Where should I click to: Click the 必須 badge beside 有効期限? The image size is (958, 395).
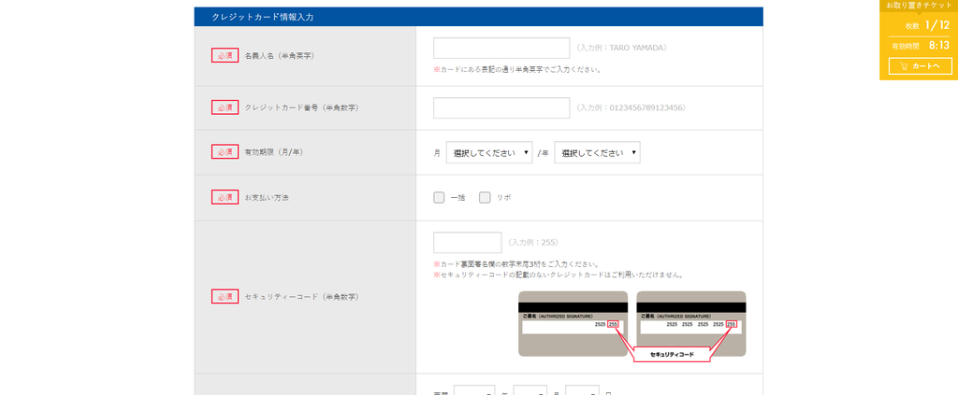pyautogui.click(x=225, y=152)
